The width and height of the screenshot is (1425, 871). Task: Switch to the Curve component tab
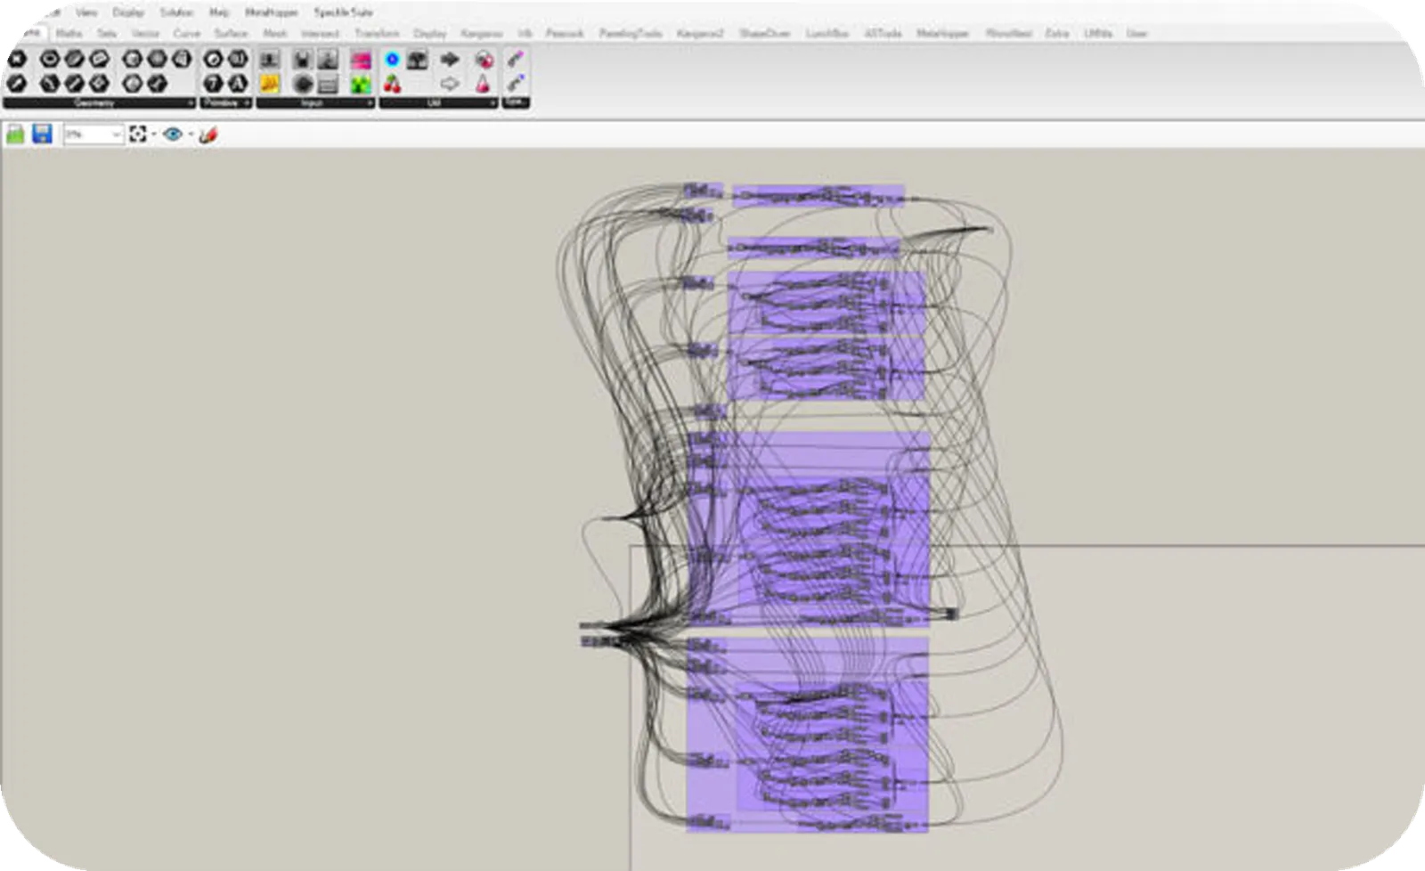coord(186,33)
